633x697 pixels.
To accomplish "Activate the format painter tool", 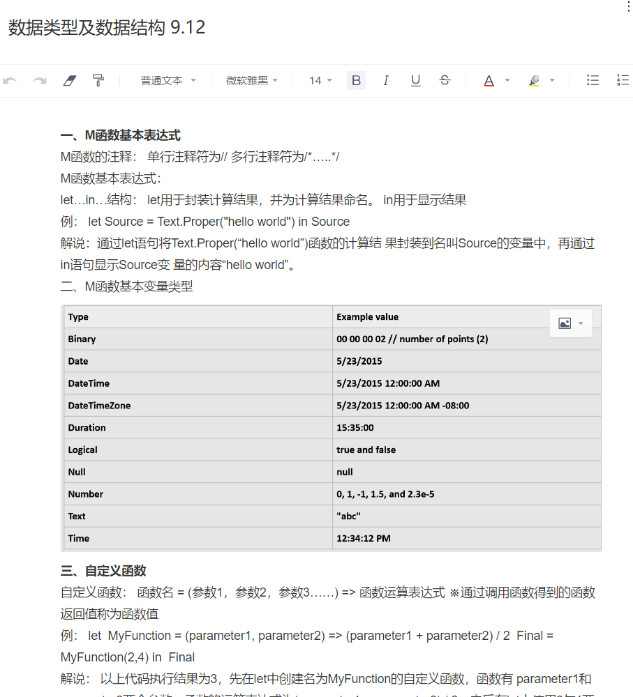I will point(98,80).
